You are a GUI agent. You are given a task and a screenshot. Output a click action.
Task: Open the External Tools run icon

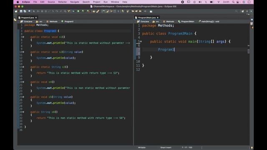88,11
